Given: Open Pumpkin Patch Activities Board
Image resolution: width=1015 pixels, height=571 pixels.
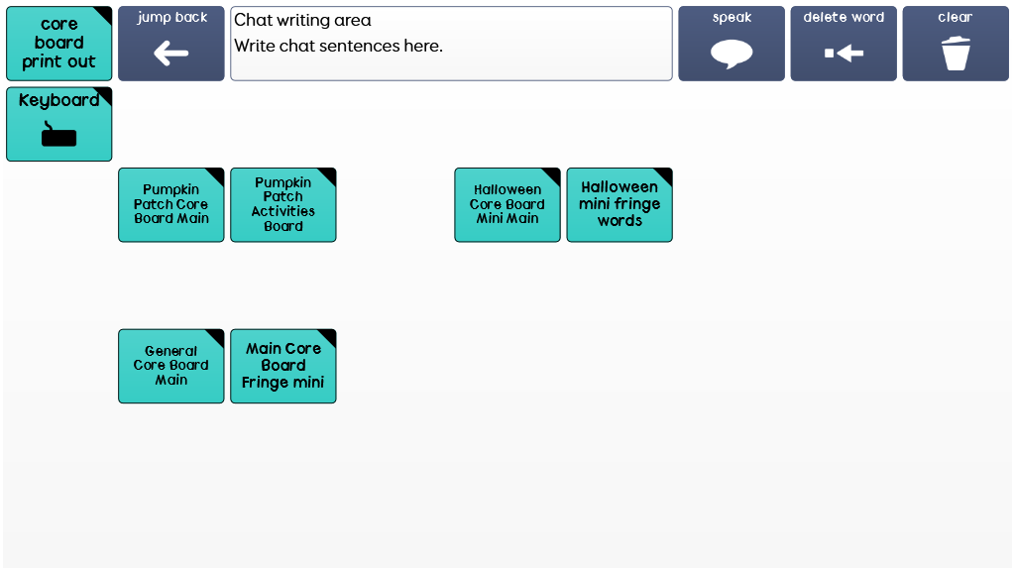Looking at the screenshot, I should coord(283,204).
